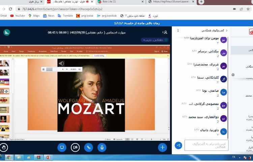Click the camera indicator in address bar
253x162 pixels.
click(234, 9)
